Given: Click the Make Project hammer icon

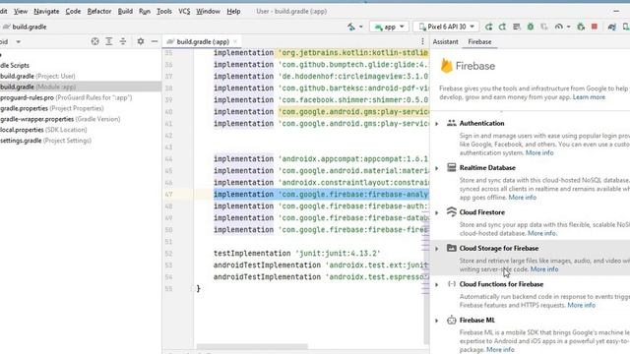Looking at the screenshot, I should 351,27.
